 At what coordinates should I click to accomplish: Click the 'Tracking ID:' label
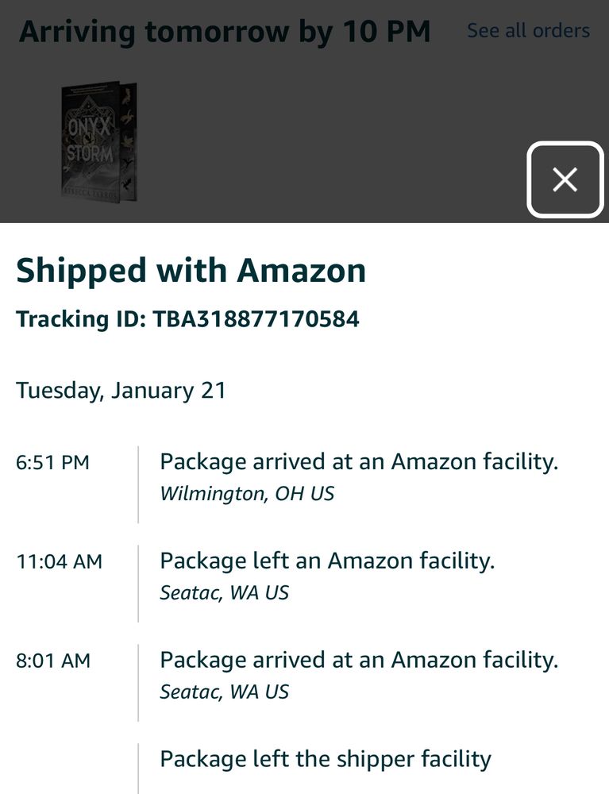[81, 319]
